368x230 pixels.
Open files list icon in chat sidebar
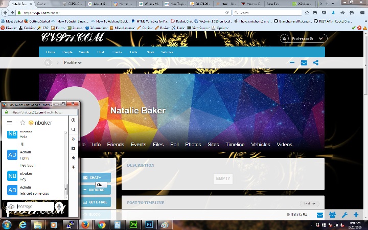74,148
